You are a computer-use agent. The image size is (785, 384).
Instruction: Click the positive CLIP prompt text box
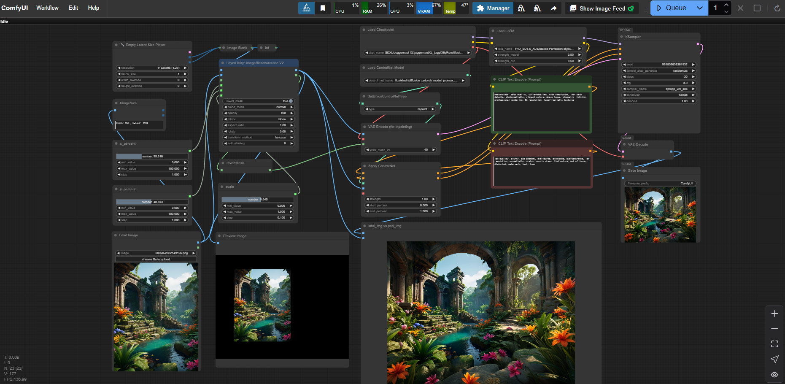541,112
